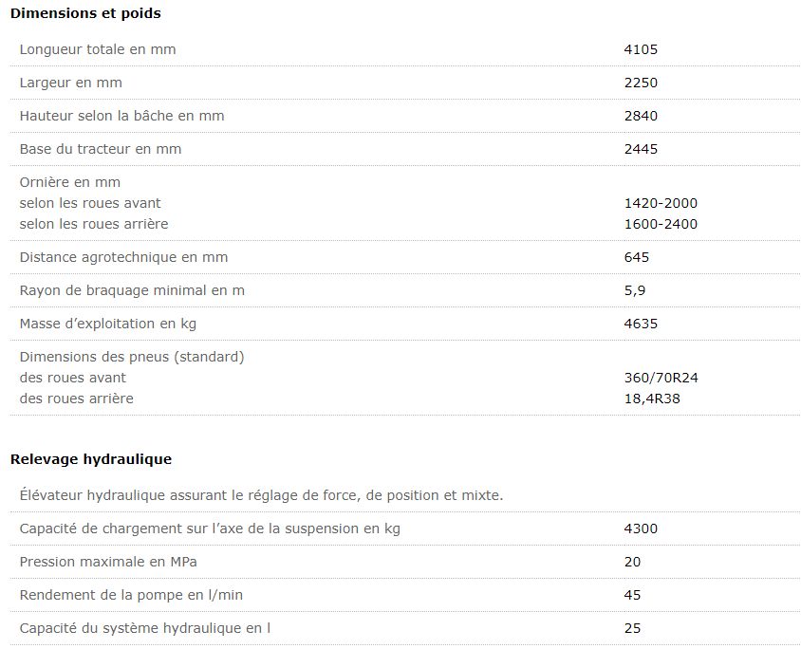Click the "Masse d'exploitation en kg" label

(x=108, y=324)
